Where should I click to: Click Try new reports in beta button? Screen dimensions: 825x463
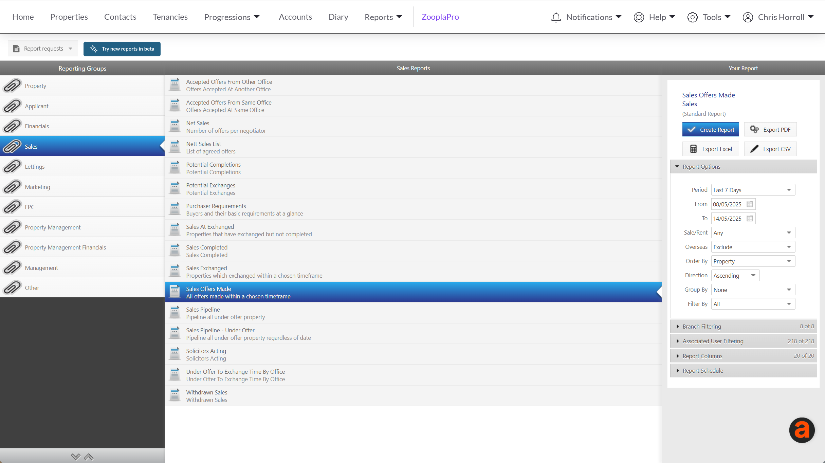click(x=122, y=49)
